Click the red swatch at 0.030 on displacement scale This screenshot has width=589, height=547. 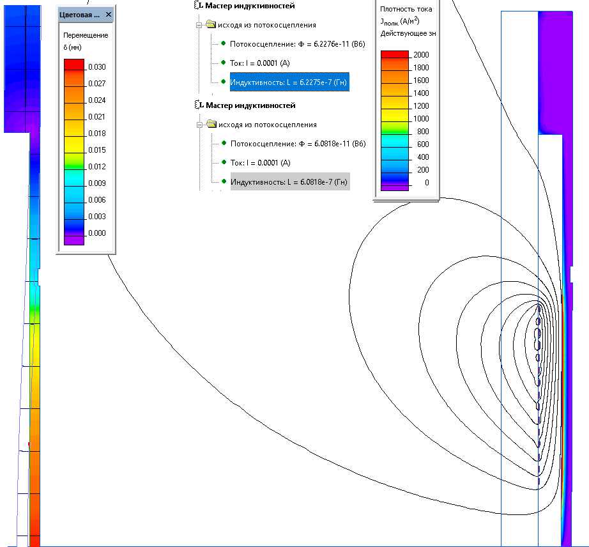(x=74, y=65)
